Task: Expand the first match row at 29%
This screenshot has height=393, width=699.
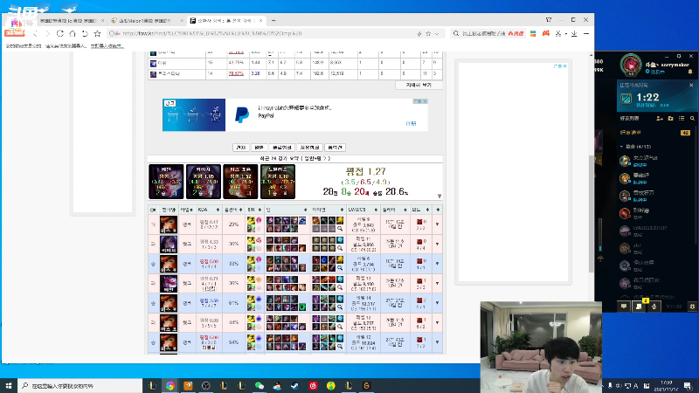Action: (437, 224)
